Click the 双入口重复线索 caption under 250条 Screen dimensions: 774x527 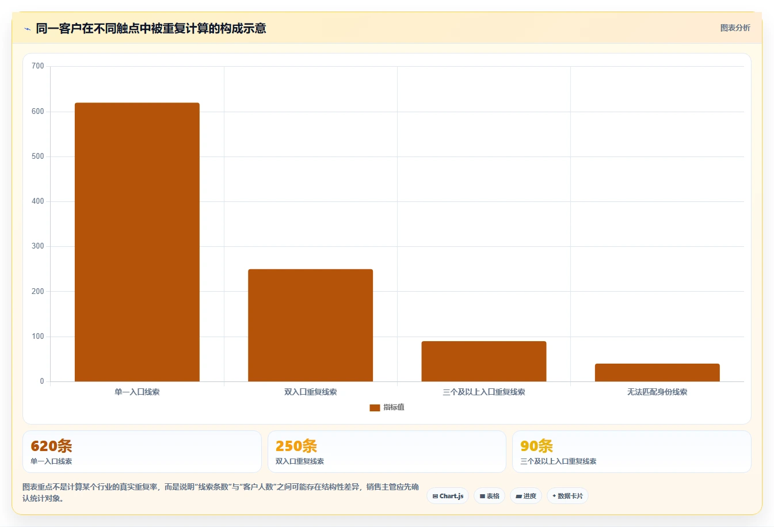(300, 461)
